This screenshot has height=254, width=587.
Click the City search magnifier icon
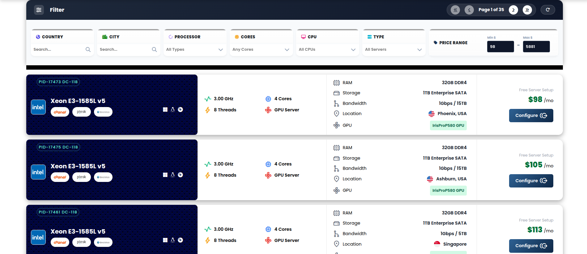[154, 50]
